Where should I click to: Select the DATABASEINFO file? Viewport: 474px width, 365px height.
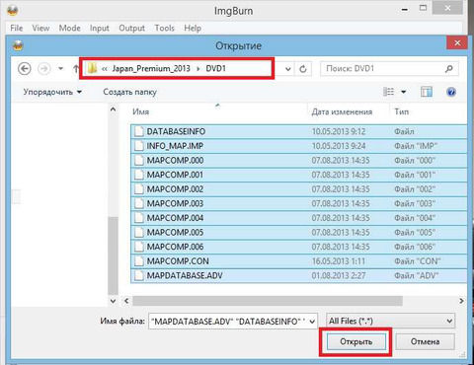coord(298,131)
